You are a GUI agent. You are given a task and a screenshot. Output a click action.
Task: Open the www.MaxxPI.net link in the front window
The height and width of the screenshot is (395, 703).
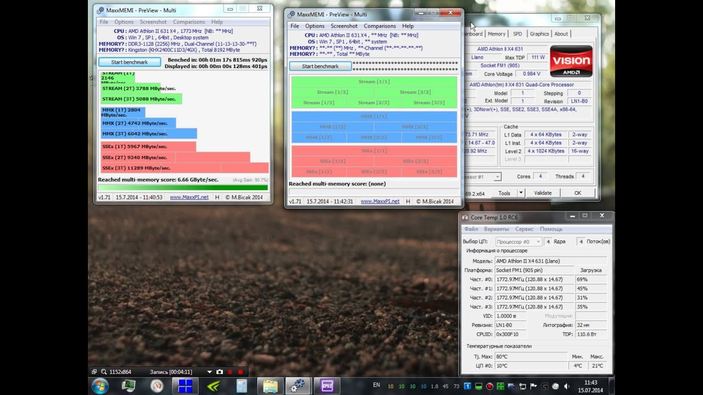coord(380,201)
